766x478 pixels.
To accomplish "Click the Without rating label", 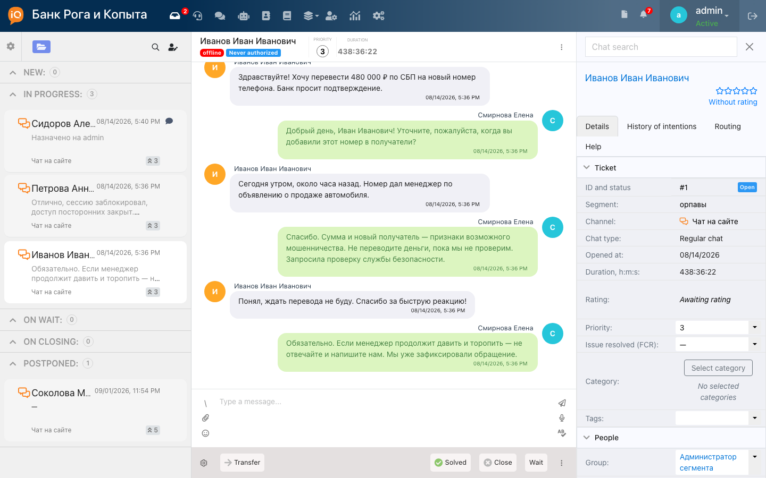I will [x=733, y=102].
